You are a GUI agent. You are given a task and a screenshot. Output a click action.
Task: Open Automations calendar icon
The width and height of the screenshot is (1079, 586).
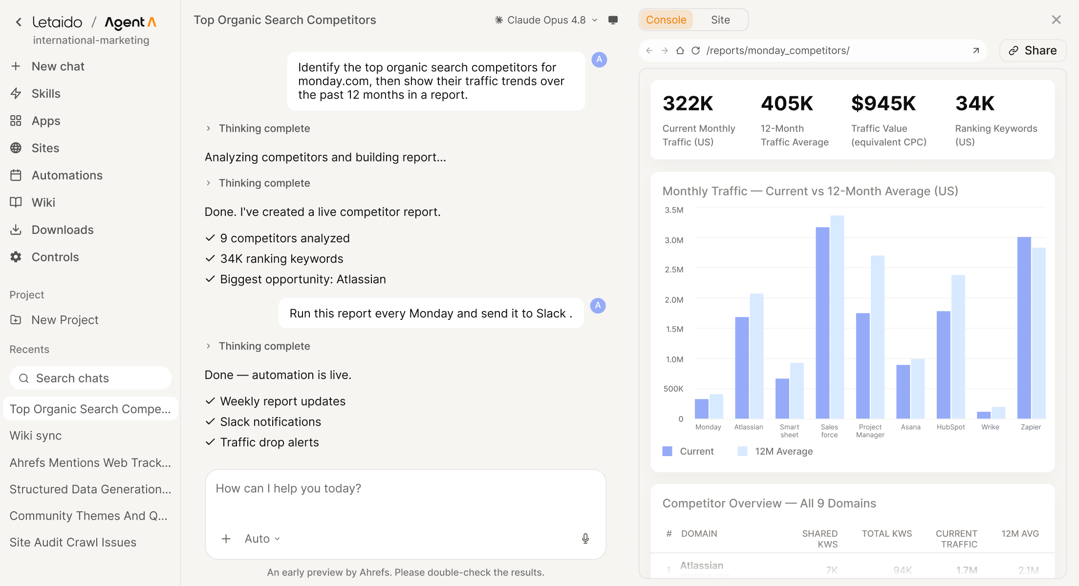(16, 175)
